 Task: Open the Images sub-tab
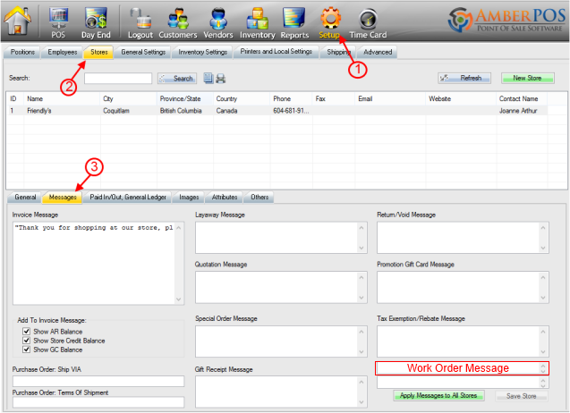click(x=189, y=197)
